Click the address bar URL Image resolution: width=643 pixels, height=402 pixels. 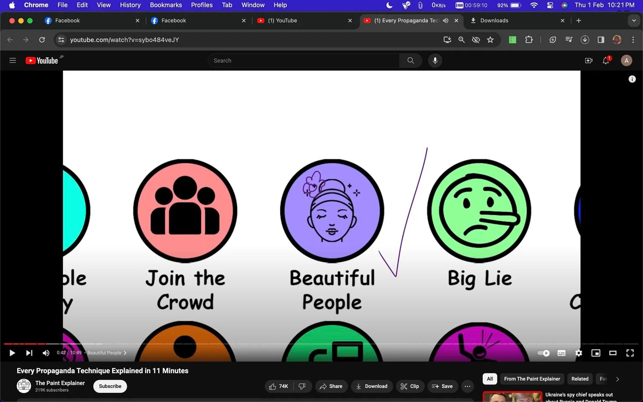pyautogui.click(x=124, y=40)
